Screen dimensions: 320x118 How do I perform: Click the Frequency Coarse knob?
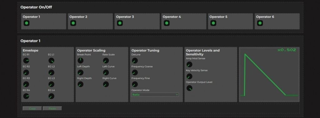[x=135, y=72]
